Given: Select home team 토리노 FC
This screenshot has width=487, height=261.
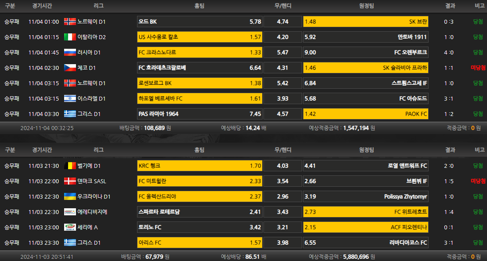Looking at the screenshot, I should [x=200, y=227].
